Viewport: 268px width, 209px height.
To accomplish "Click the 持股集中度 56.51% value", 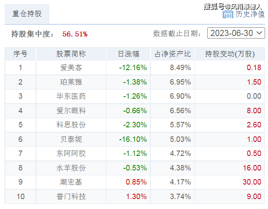I will tap(75, 34).
